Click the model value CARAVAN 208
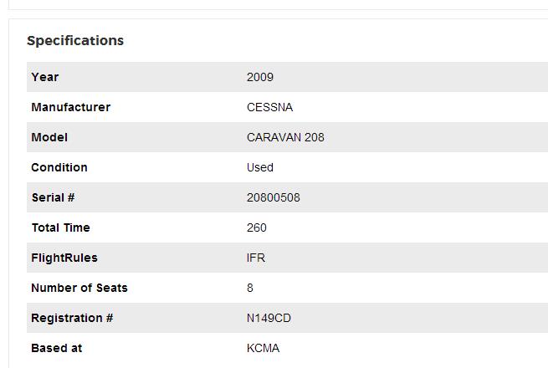 click(x=285, y=137)
